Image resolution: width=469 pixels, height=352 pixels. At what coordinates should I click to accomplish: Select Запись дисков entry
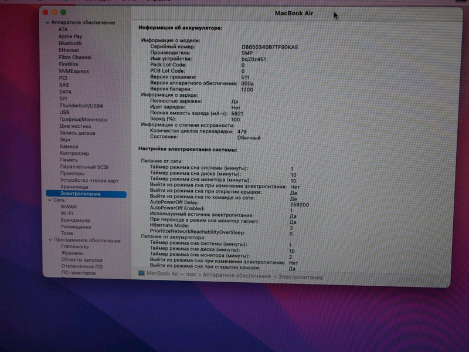(77, 133)
